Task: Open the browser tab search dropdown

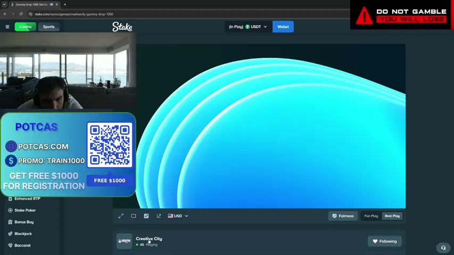Action: coord(4,4)
